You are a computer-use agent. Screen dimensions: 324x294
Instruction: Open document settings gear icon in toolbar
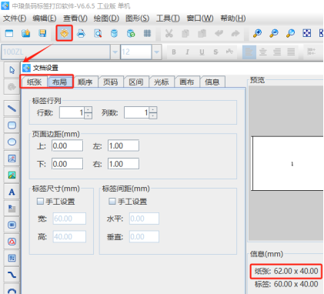tap(64, 33)
